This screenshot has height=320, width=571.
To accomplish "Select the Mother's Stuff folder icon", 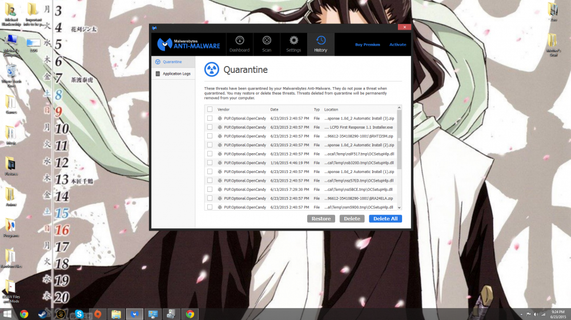I will pyautogui.click(x=553, y=44).
